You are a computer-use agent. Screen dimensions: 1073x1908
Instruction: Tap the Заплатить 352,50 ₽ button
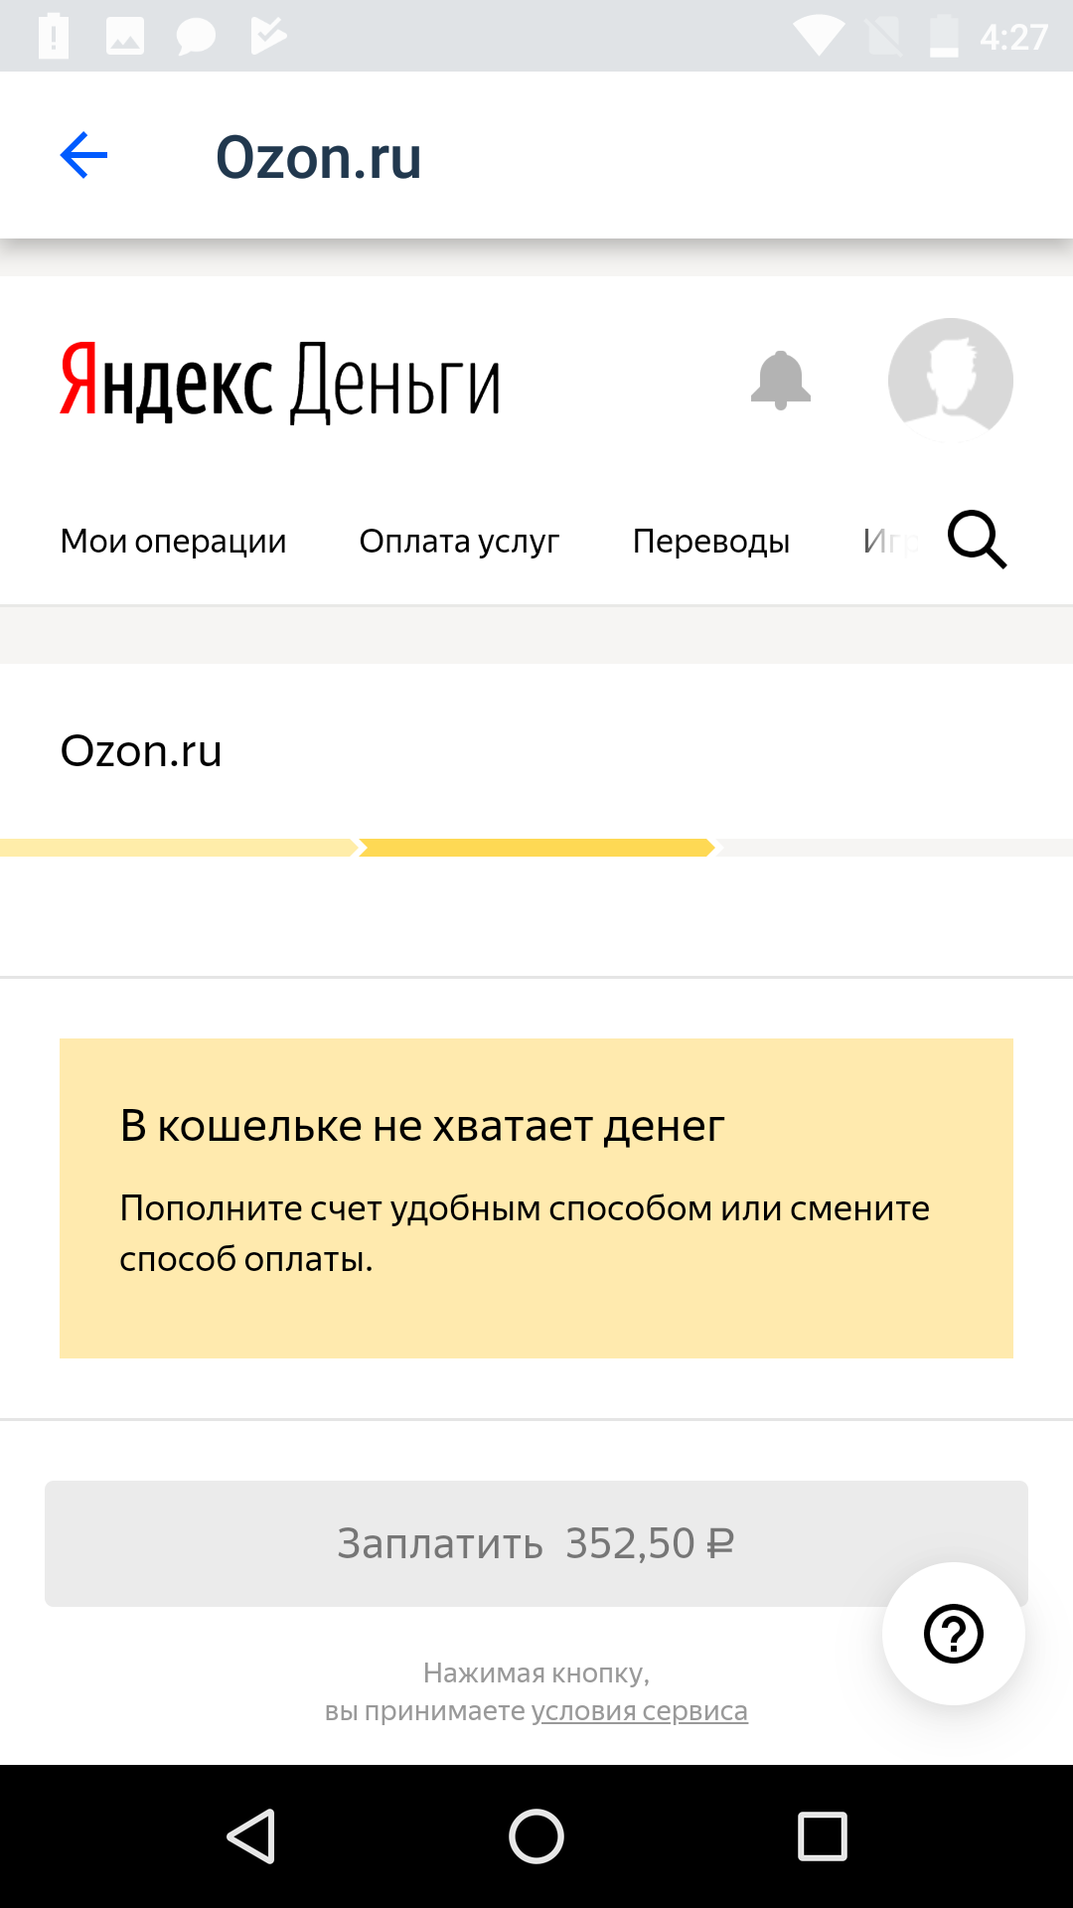click(x=536, y=1543)
